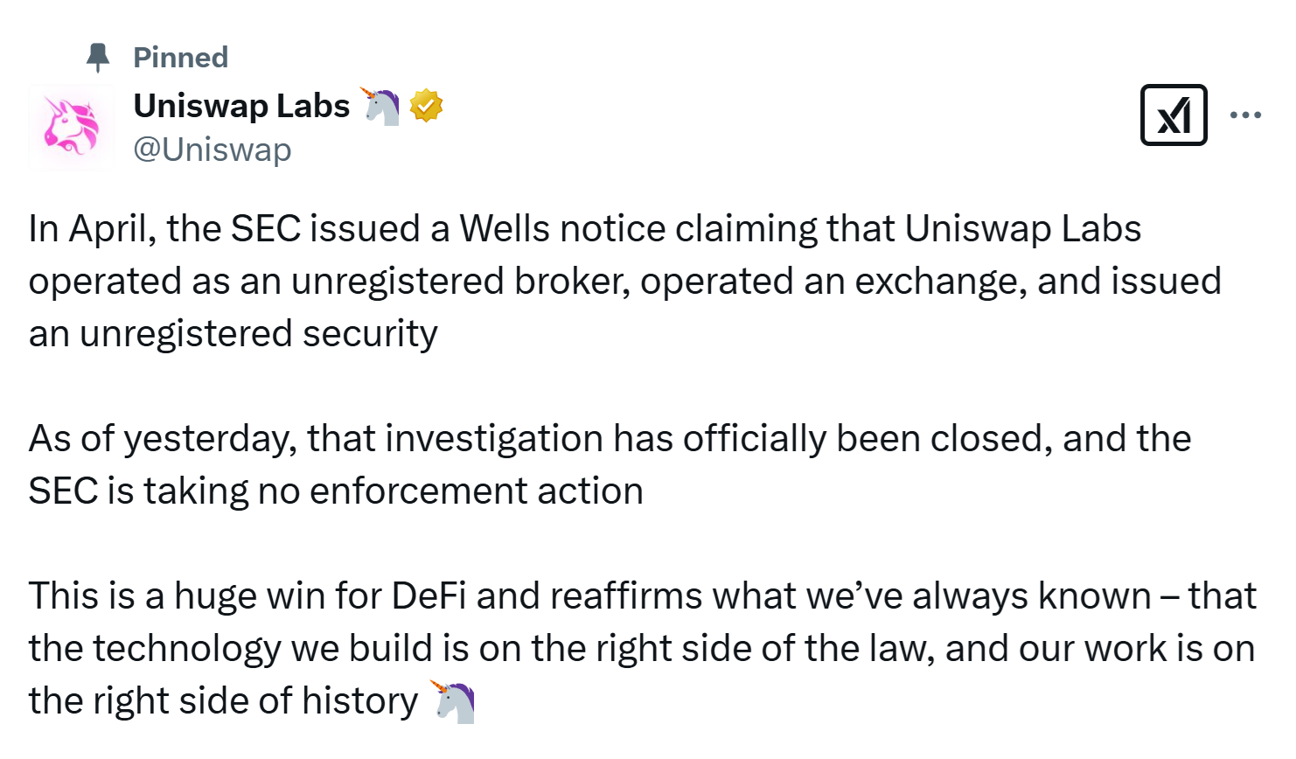Click the line "This is a huge win"
1296x759 pixels.
point(643,596)
